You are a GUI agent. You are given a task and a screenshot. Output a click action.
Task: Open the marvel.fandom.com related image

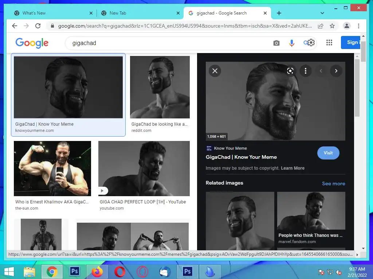(311, 211)
